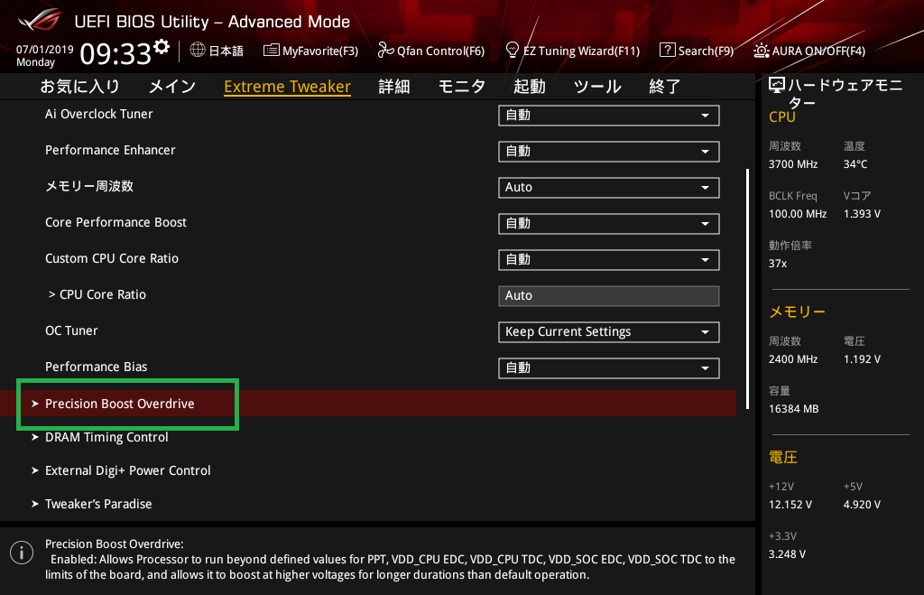Click BCLK Freq 100.00 MHz value
This screenshot has height=595, width=924.
tap(798, 214)
